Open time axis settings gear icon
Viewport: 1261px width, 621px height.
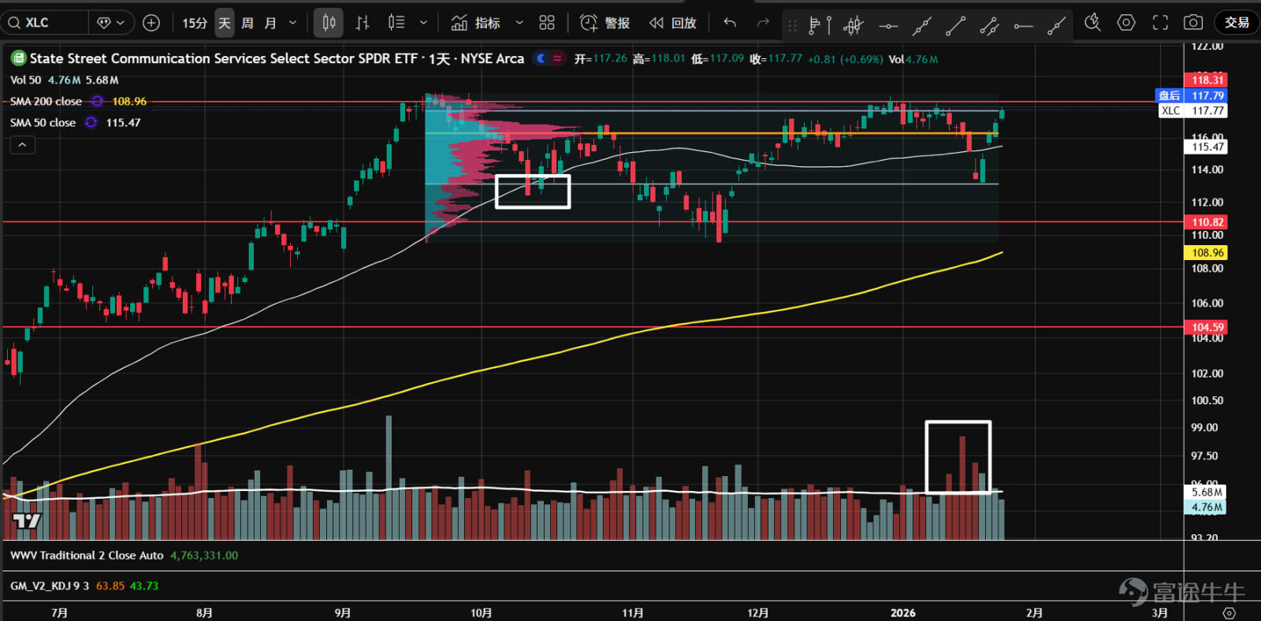pyautogui.click(x=1229, y=612)
